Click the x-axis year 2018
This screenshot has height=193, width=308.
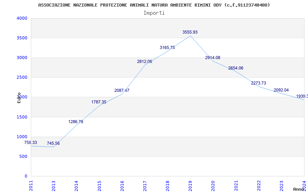tap(167, 186)
